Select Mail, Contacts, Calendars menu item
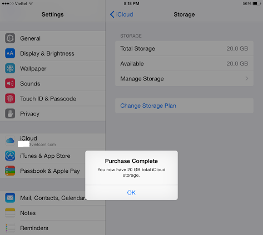Viewport: 263px width, 235px height. (x=53, y=198)
